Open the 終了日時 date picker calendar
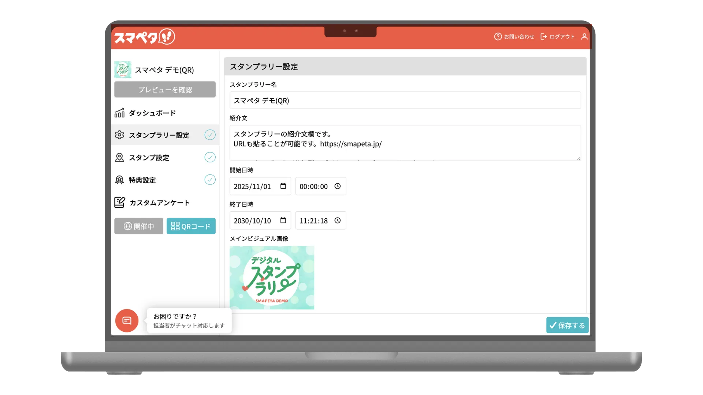The image size is (703, 395). pyautogui.click(x=282, y=221)
